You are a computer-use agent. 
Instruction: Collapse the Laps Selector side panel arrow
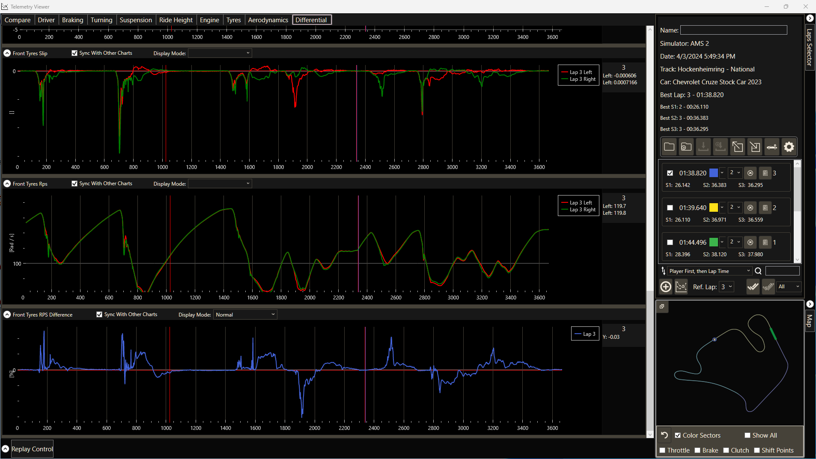[810, 18]
